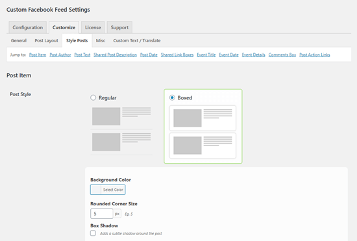This screenshot has height=241, width=357.
Task: Jump to Post Text section
Action: pyautogui.click(x=82, y=55)
